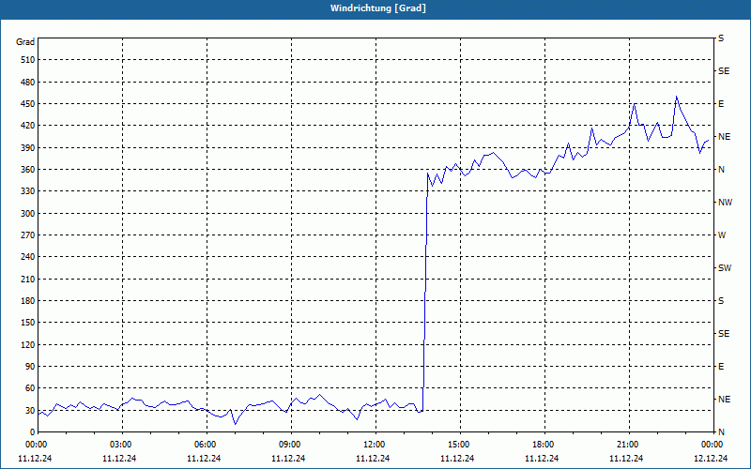
Task: Click the S compass label level with 180
Action: tap(721, 301)
